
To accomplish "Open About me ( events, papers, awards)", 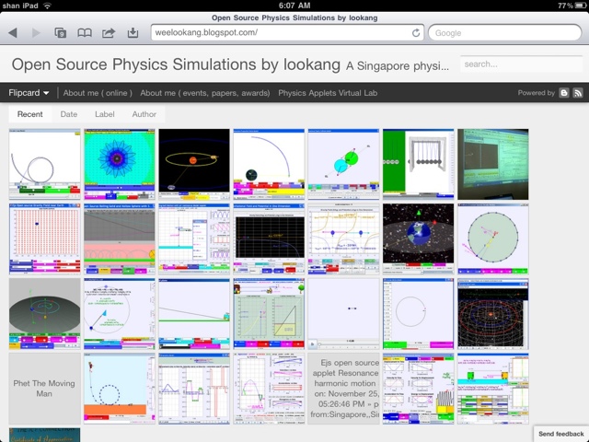I will click(205, 93).
